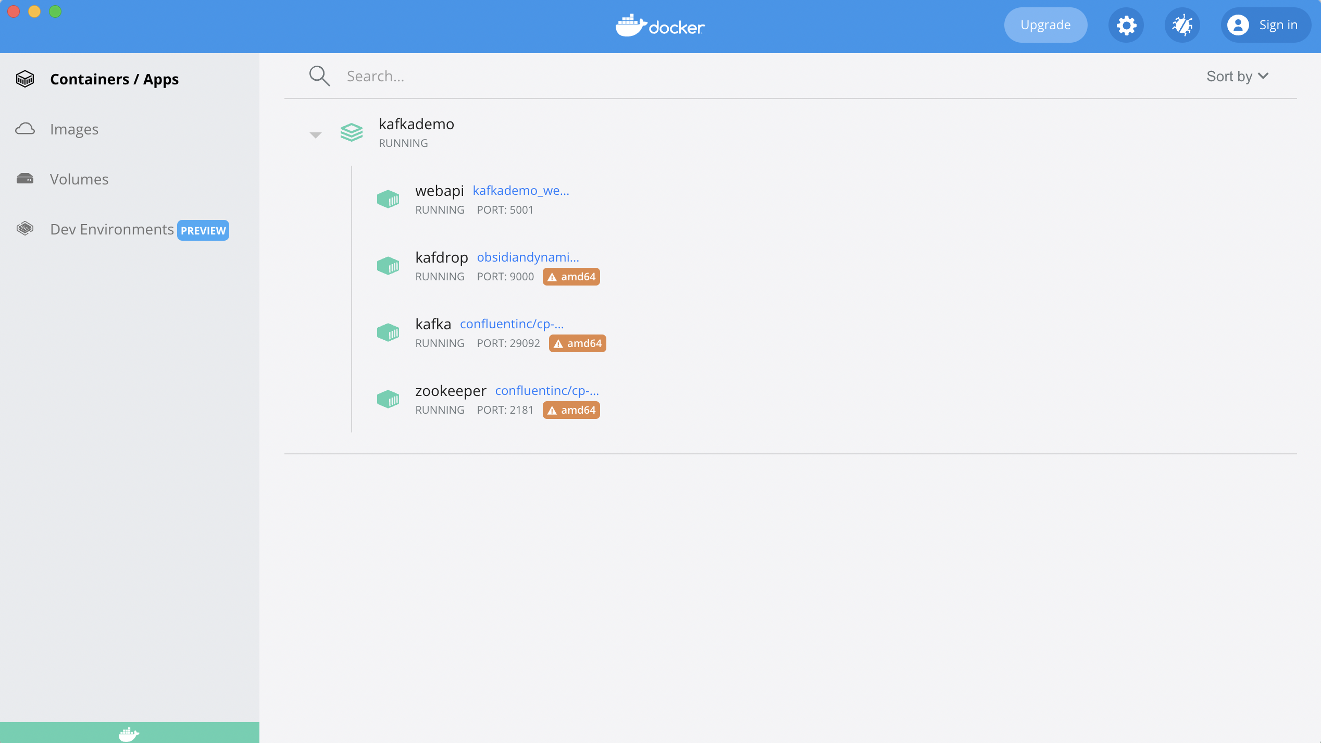This screenshot has width=1321, height=743.
Task: Open the kafkademo_we... image link
Action: 521,191
